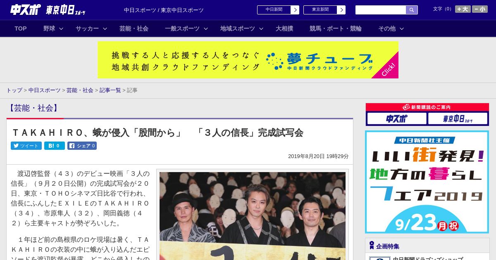This screenshot has height=260, width=496.
Task: Decrease text size with －小 button
Action: pos(480,9)
